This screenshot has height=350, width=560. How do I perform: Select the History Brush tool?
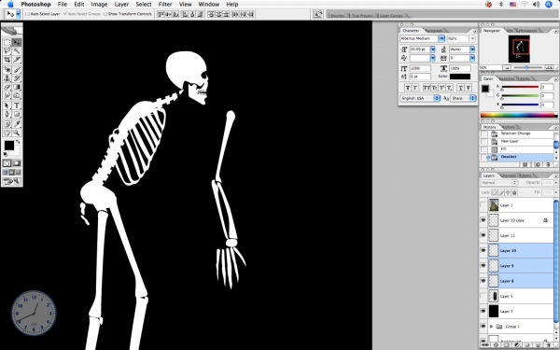17,78
